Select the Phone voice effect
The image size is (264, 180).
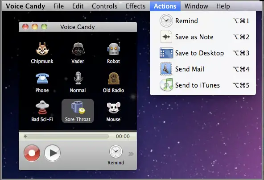click(x=42, y=82)
